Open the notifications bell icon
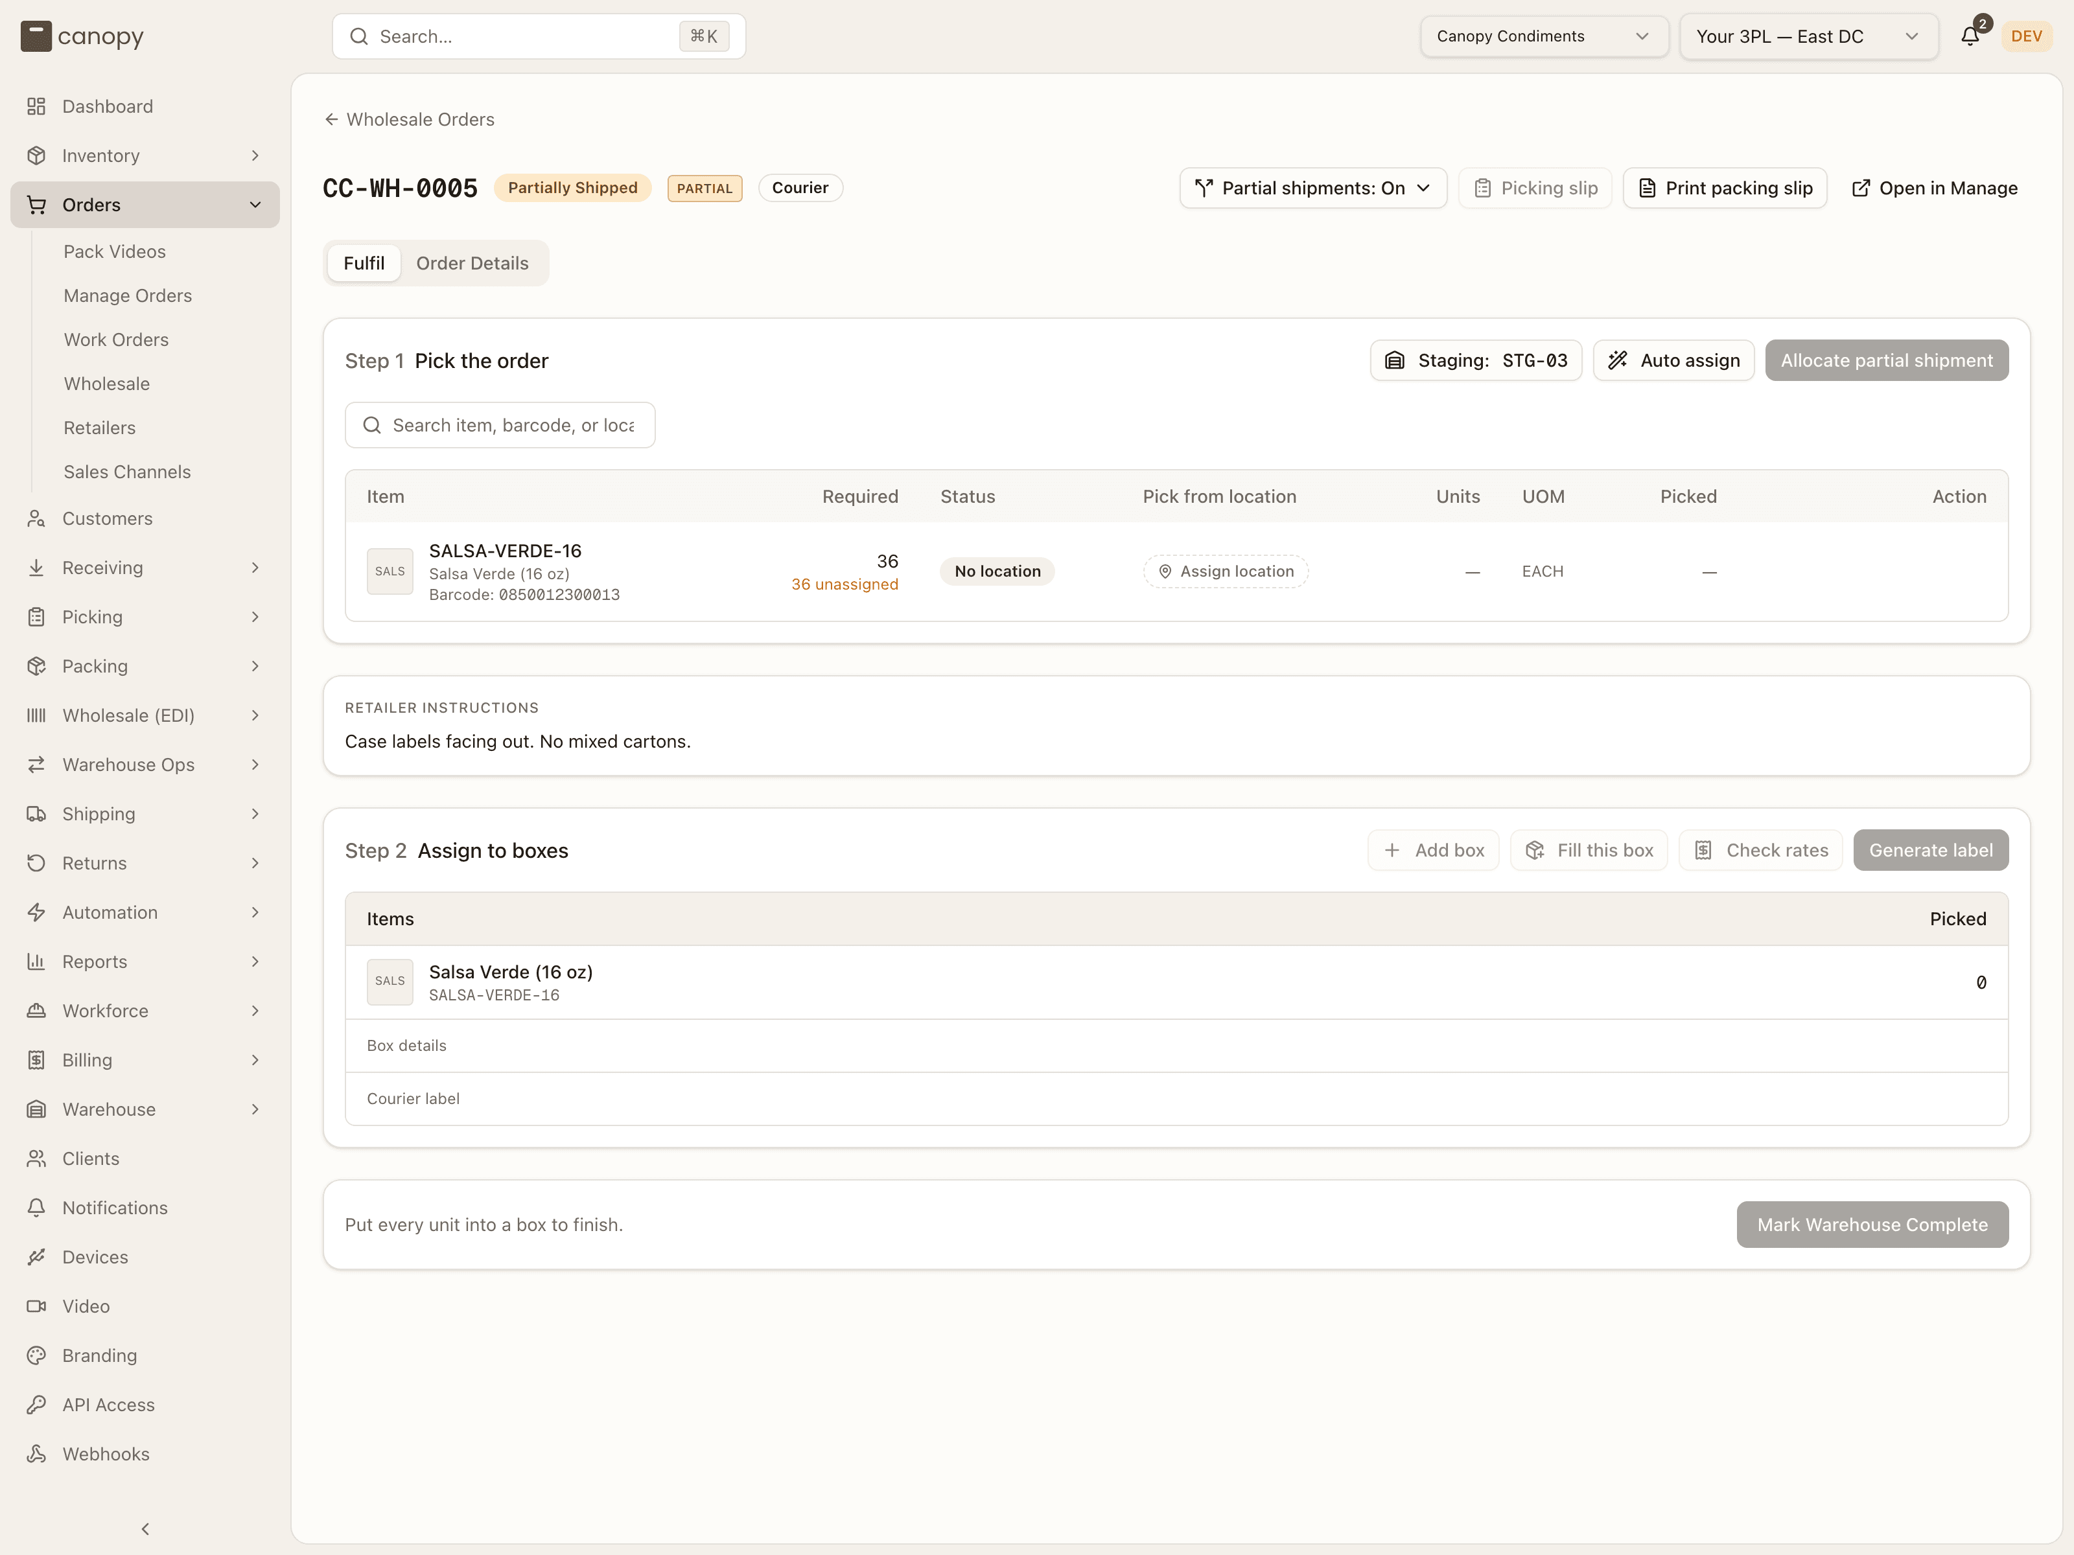 [1970, 36]
